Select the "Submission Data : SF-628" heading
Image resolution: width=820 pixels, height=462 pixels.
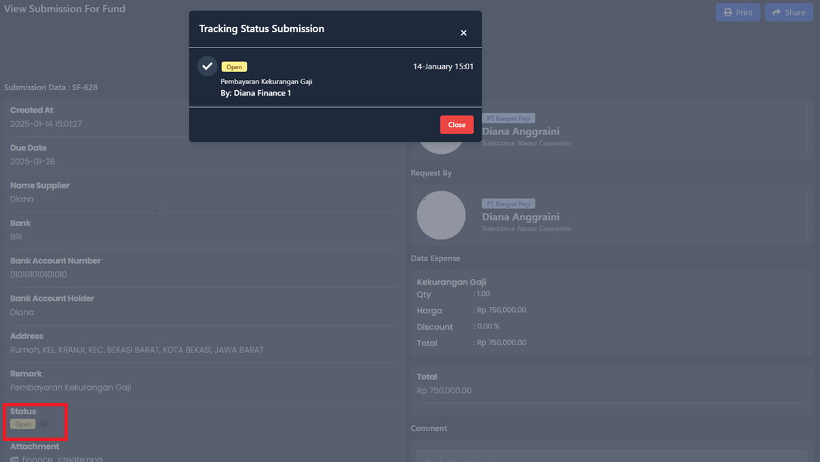pyautogui.click(x=51, y=88)
